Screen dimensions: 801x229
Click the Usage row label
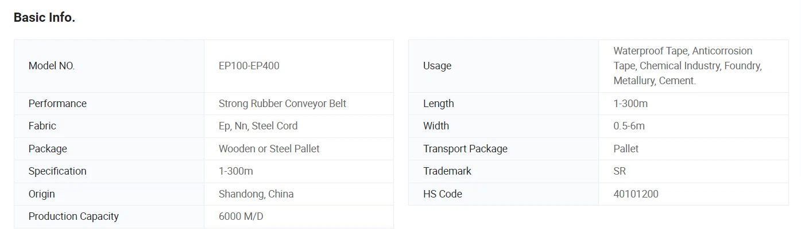pos(437,66)
